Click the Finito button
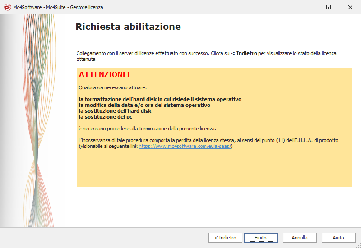The height and width of the screenshot is (248, 361). [x=261, y=238]
